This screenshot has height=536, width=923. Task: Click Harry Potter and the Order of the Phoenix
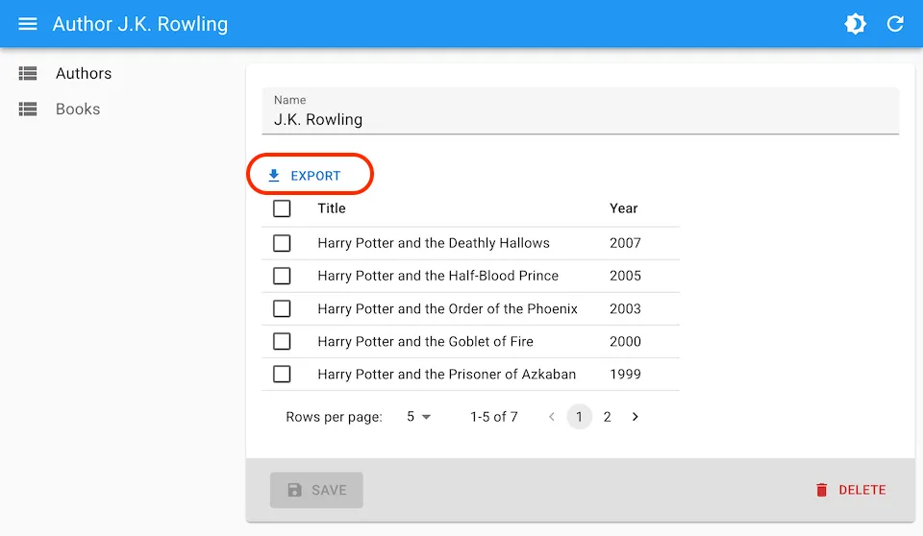(447, 309)
